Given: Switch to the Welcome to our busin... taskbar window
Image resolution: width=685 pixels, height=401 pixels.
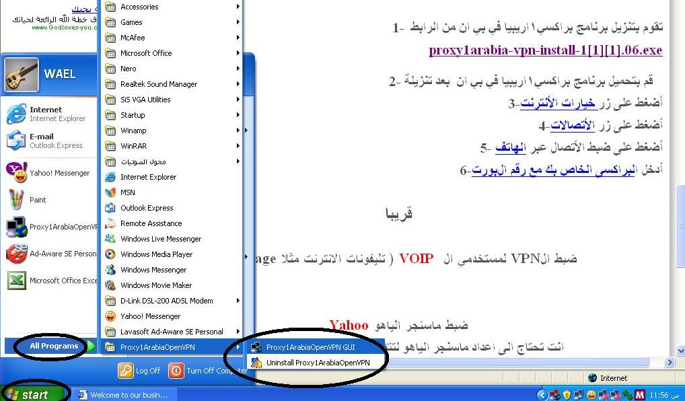Looking at the screenshot, I should [x=124, y=395].
